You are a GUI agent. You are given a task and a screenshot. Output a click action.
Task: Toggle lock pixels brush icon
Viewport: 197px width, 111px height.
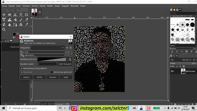177,66
